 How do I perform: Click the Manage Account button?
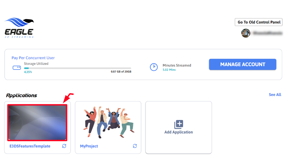(243, 64)
